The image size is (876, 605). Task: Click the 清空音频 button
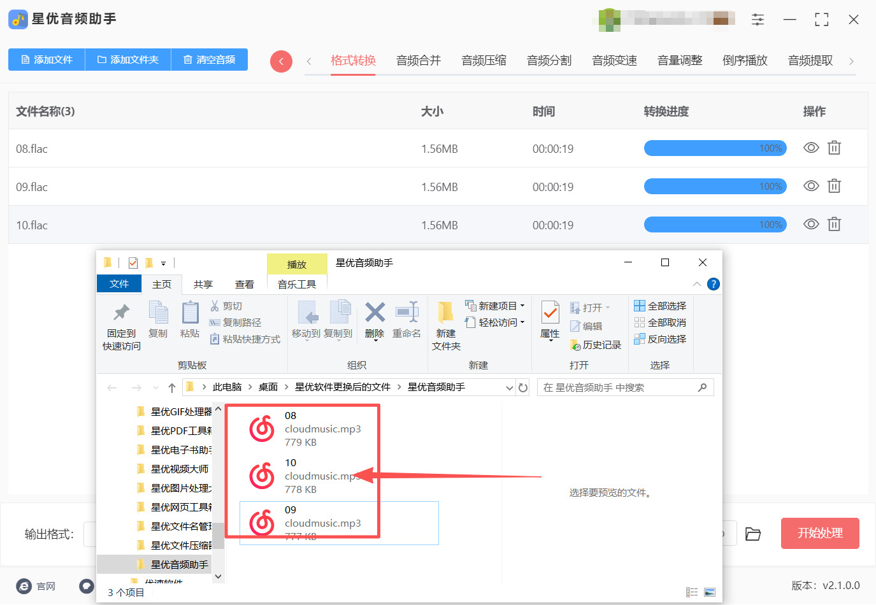click(x=210, y=60)
